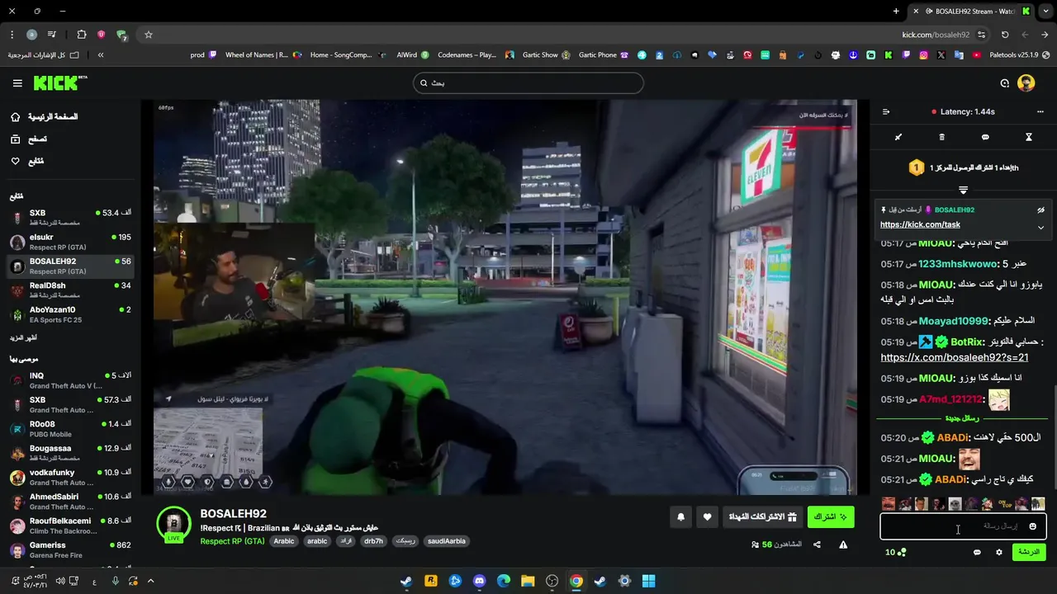The width and height of the screenshot is (1057, 594).
Task: Click green Chat send button
Action: [x=1029, y=552]
